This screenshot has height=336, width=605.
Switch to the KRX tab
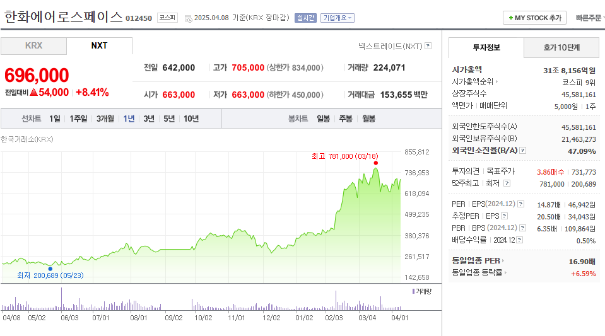[33, 46]
